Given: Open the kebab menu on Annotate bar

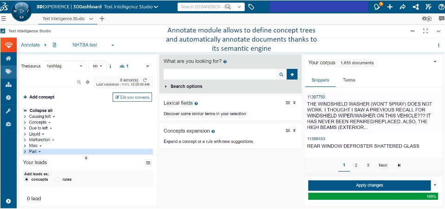Looking at the screenshot, I should [x=439, y=45].
